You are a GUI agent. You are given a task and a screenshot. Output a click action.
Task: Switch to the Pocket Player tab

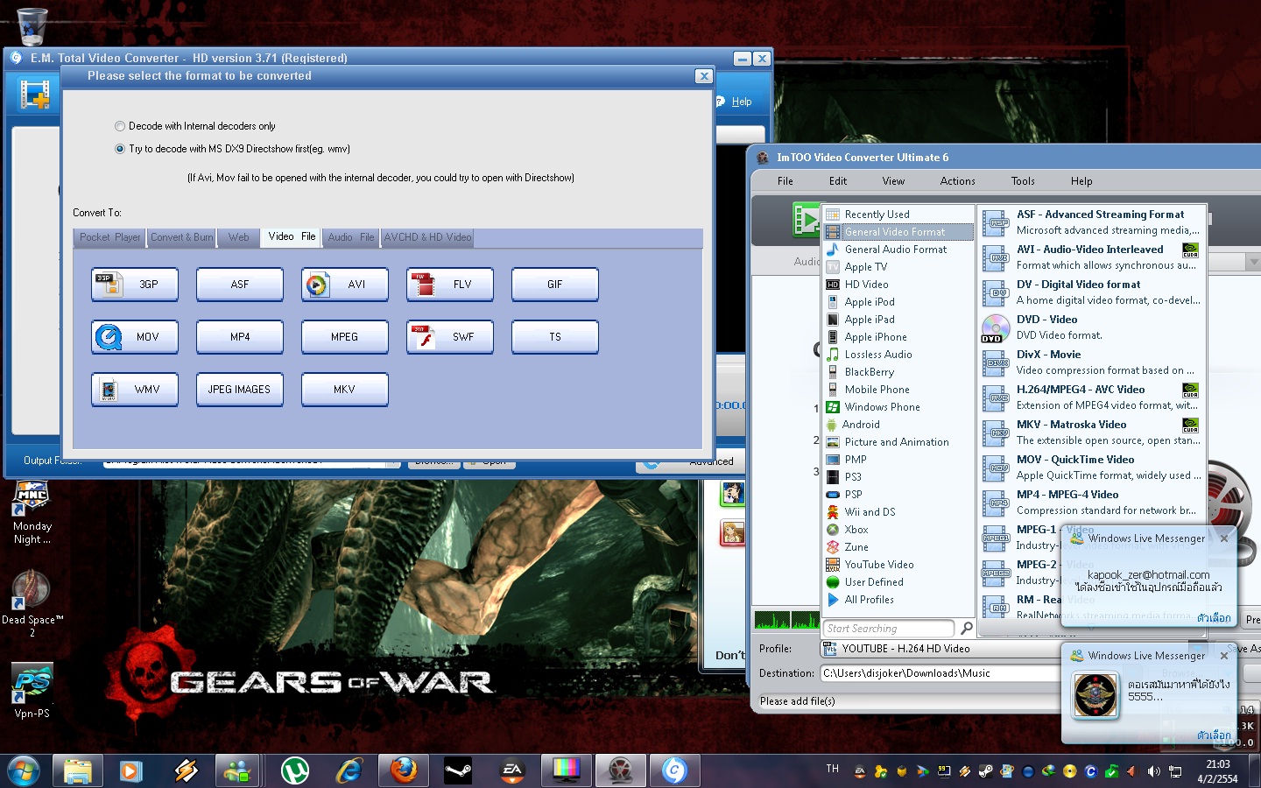pyautogui.click(x=109, y=237)
